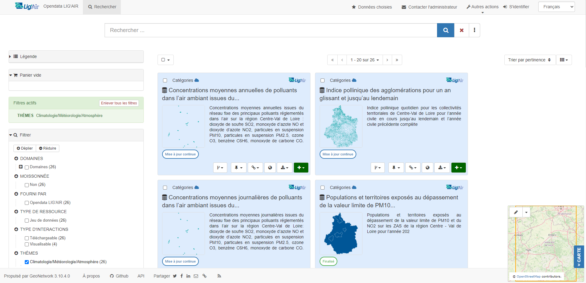This screenshot has width=586, height=283.
Task: Check Opendata LIG'AIR (26) filter
Action: [x=27, y=203]
